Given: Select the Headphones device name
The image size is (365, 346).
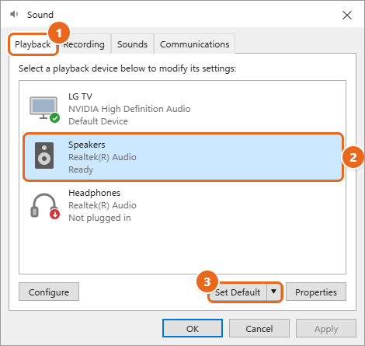Looking at the screenshot, I should 95,193.
